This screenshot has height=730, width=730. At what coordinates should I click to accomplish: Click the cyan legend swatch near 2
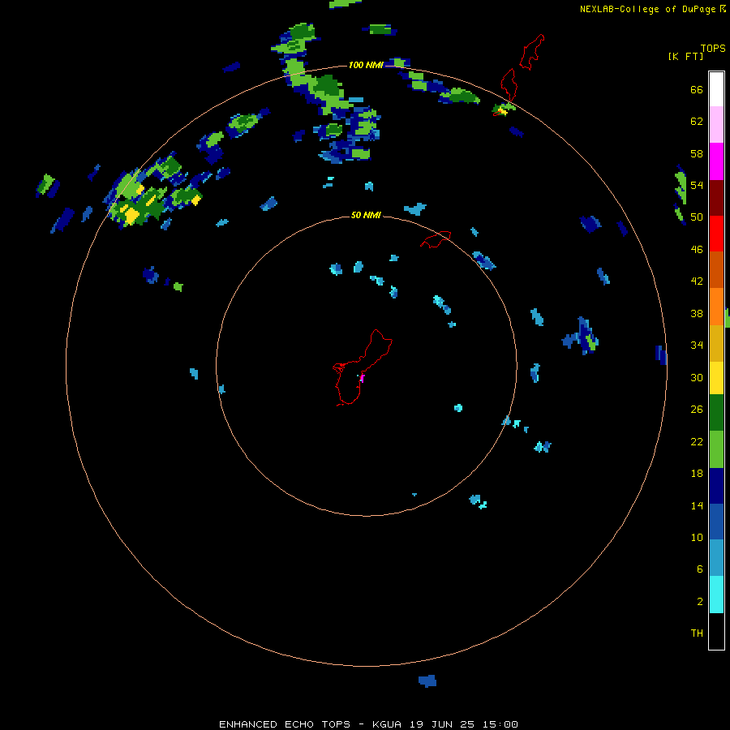click(716, 595)
